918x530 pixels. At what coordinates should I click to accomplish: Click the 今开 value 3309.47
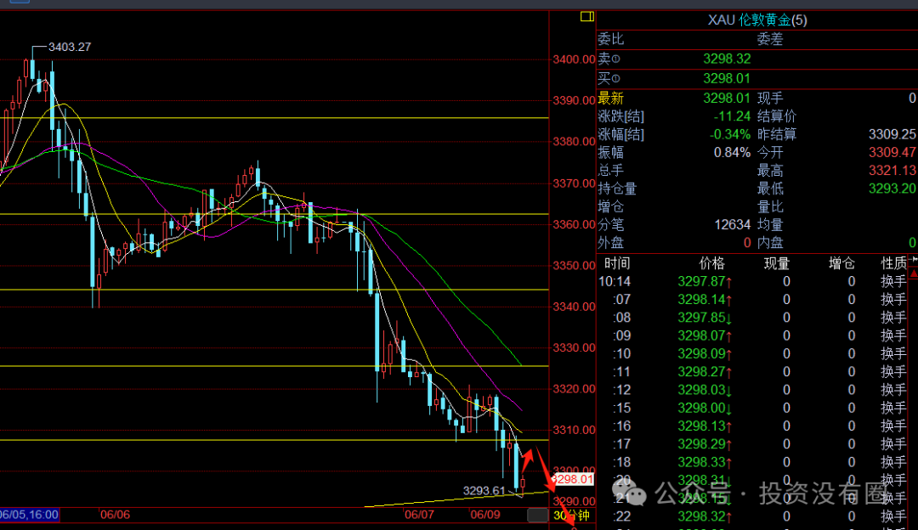(892, 153)
